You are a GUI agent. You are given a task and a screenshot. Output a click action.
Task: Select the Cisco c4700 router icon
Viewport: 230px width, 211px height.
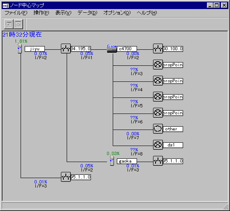click(112, 49)
